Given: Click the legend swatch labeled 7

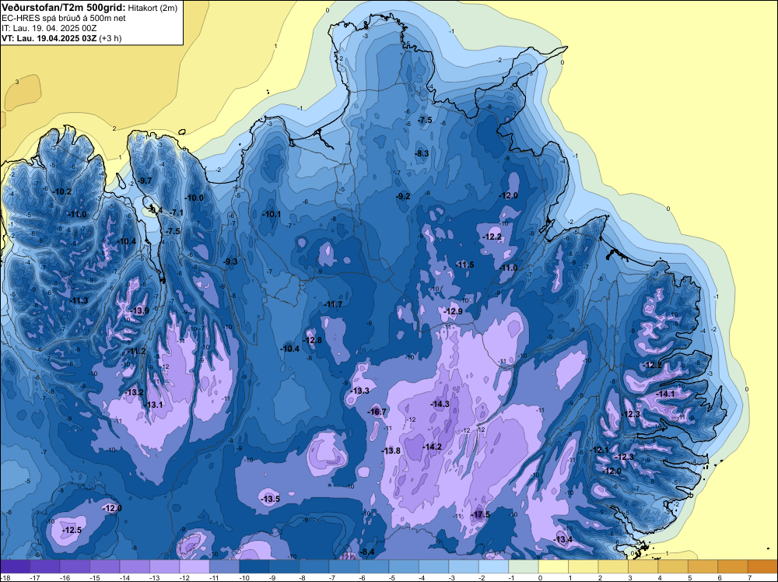Looking at the screenshot, I should 763,566.
